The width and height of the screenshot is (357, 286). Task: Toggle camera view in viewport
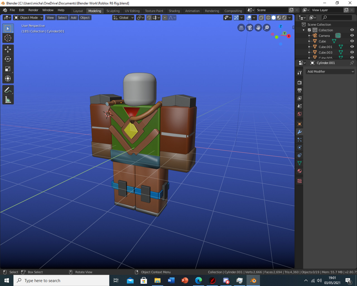click(250, 28)
